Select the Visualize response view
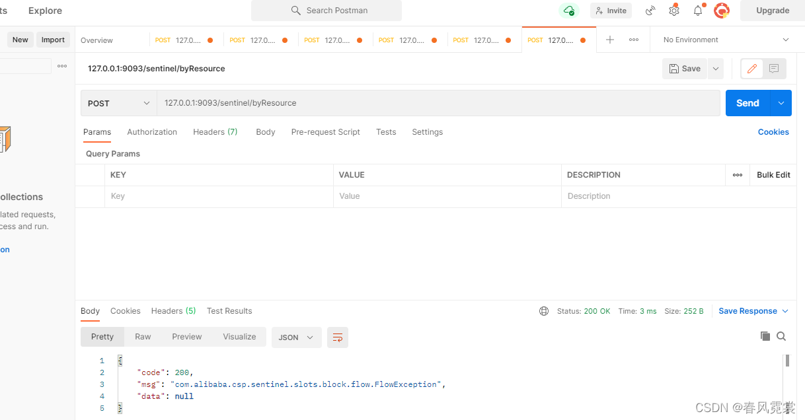805x420 pixels. (239, 337)
